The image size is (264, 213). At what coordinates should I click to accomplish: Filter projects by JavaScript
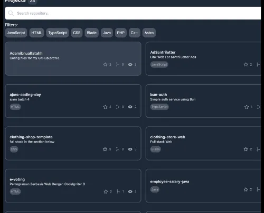click(x=16, y=33)
